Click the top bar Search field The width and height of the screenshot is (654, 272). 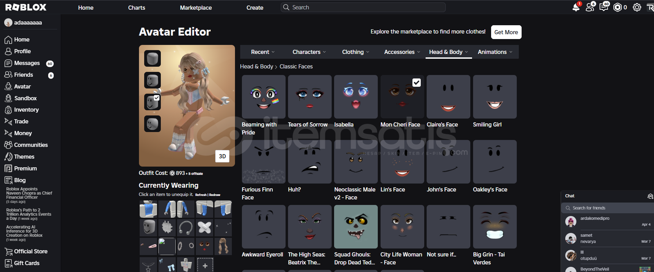(363, 7)
